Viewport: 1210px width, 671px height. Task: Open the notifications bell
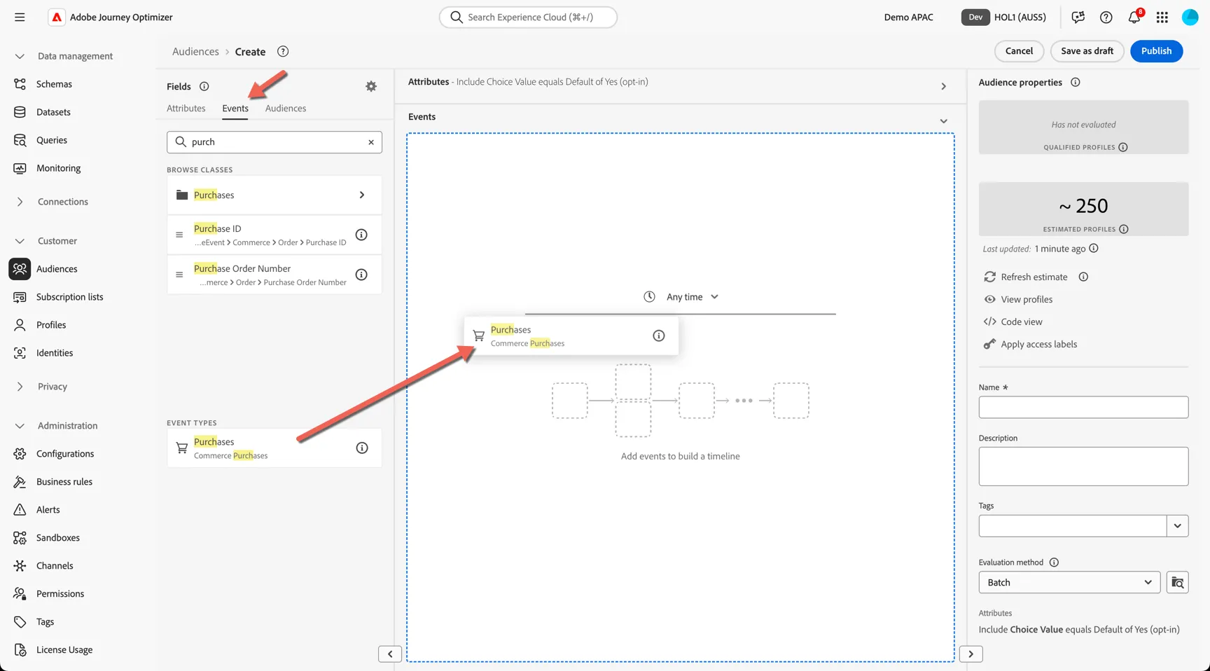(1134, 17)
